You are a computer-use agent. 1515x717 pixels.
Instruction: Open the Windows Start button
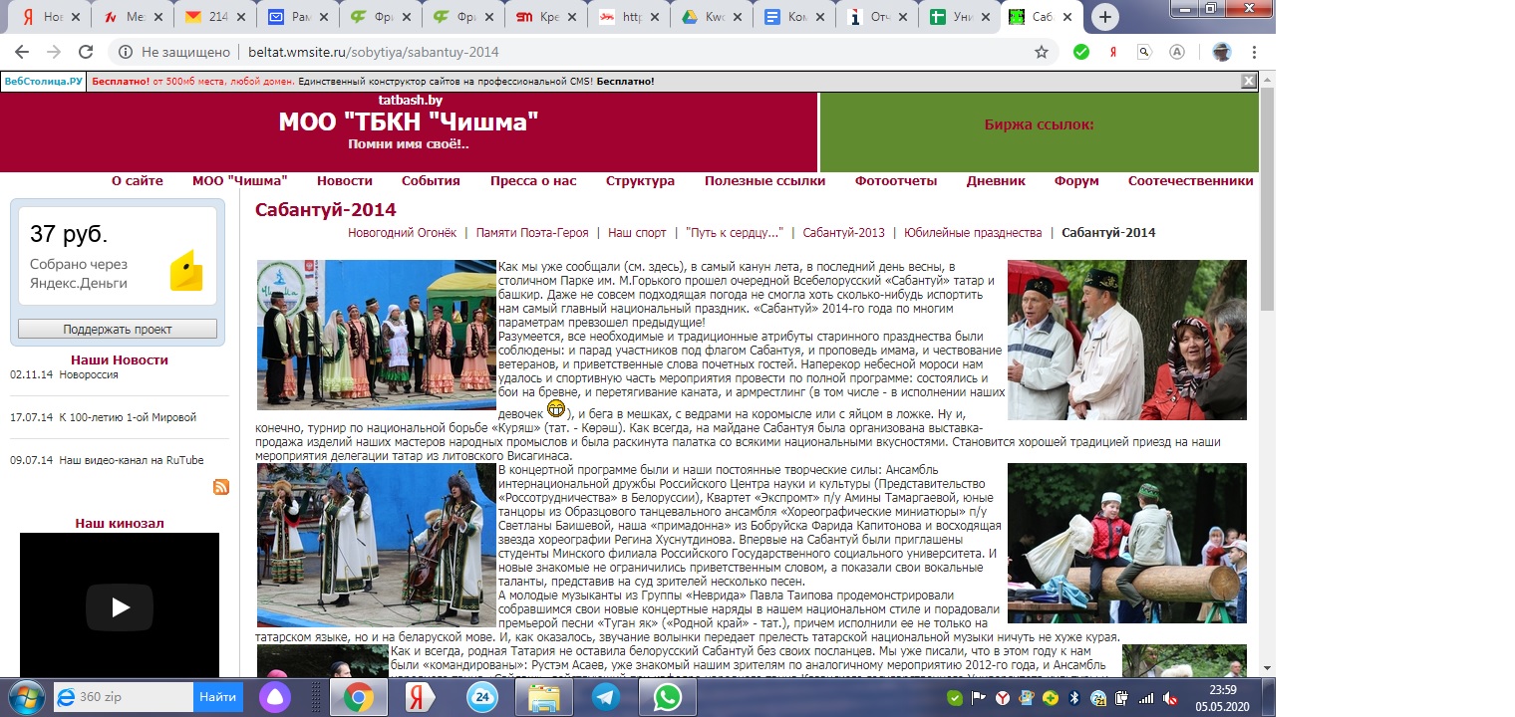click(25, 696)
